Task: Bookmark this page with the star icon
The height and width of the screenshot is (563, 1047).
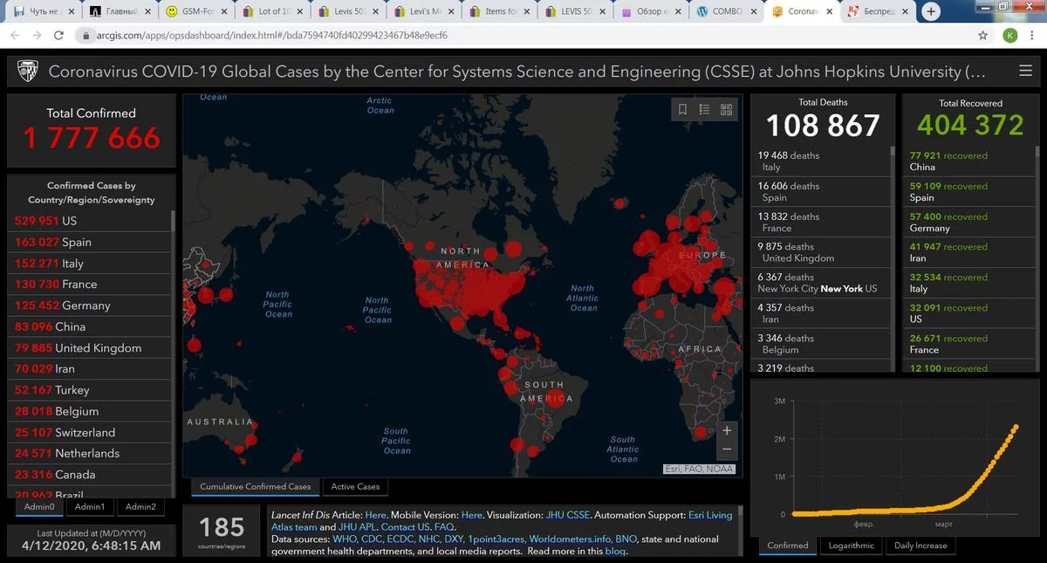Action: tap(983, 36)
